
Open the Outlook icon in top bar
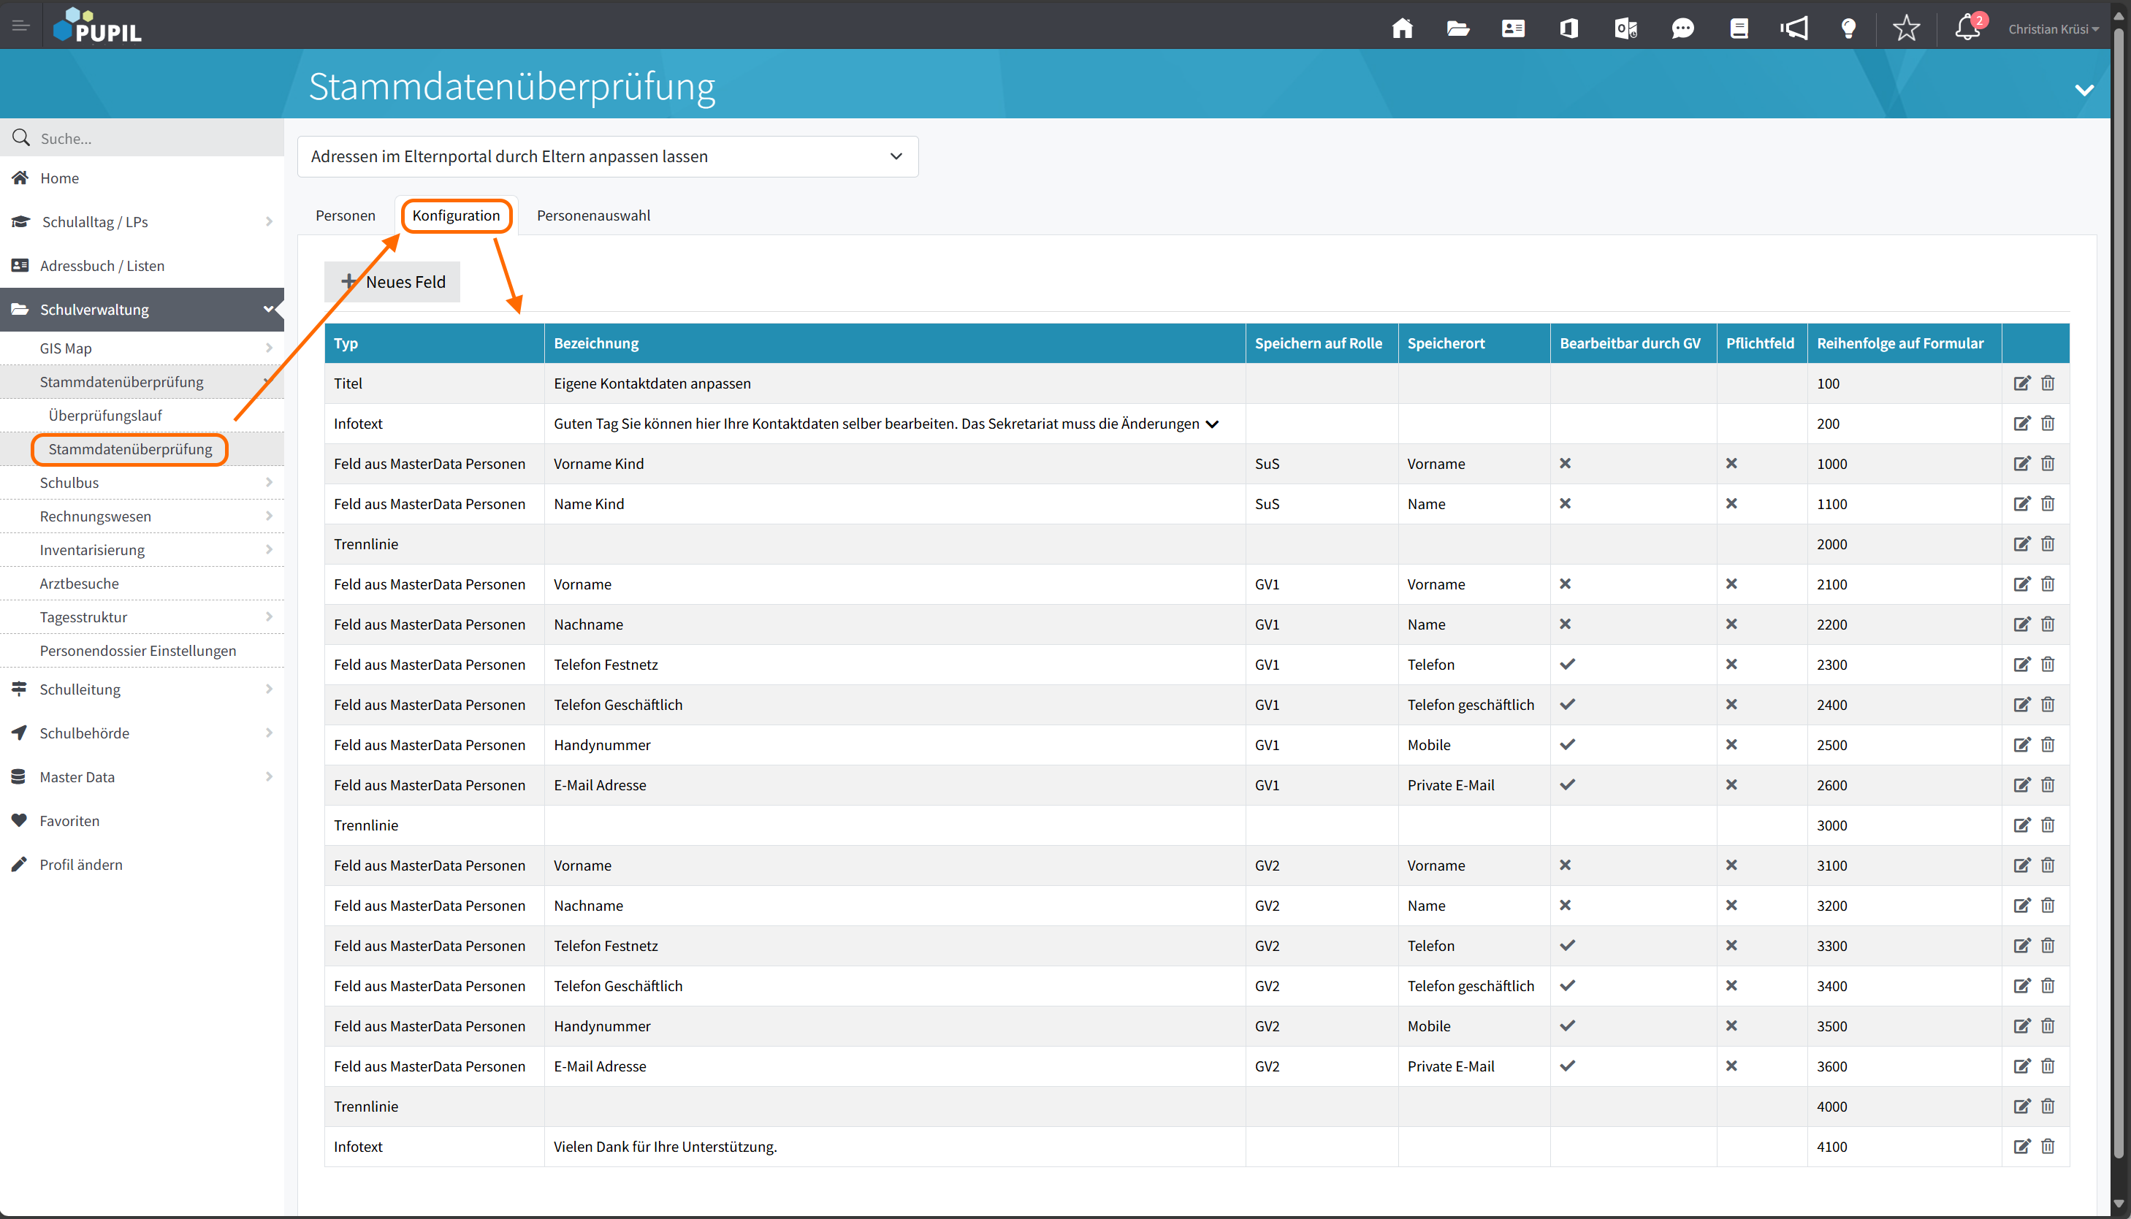[x=1625, y=28]
